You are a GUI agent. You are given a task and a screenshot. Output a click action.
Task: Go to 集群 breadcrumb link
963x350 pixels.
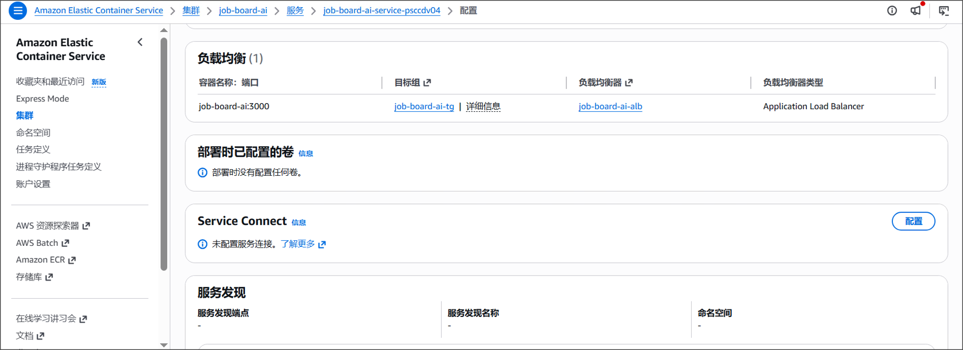191,10
